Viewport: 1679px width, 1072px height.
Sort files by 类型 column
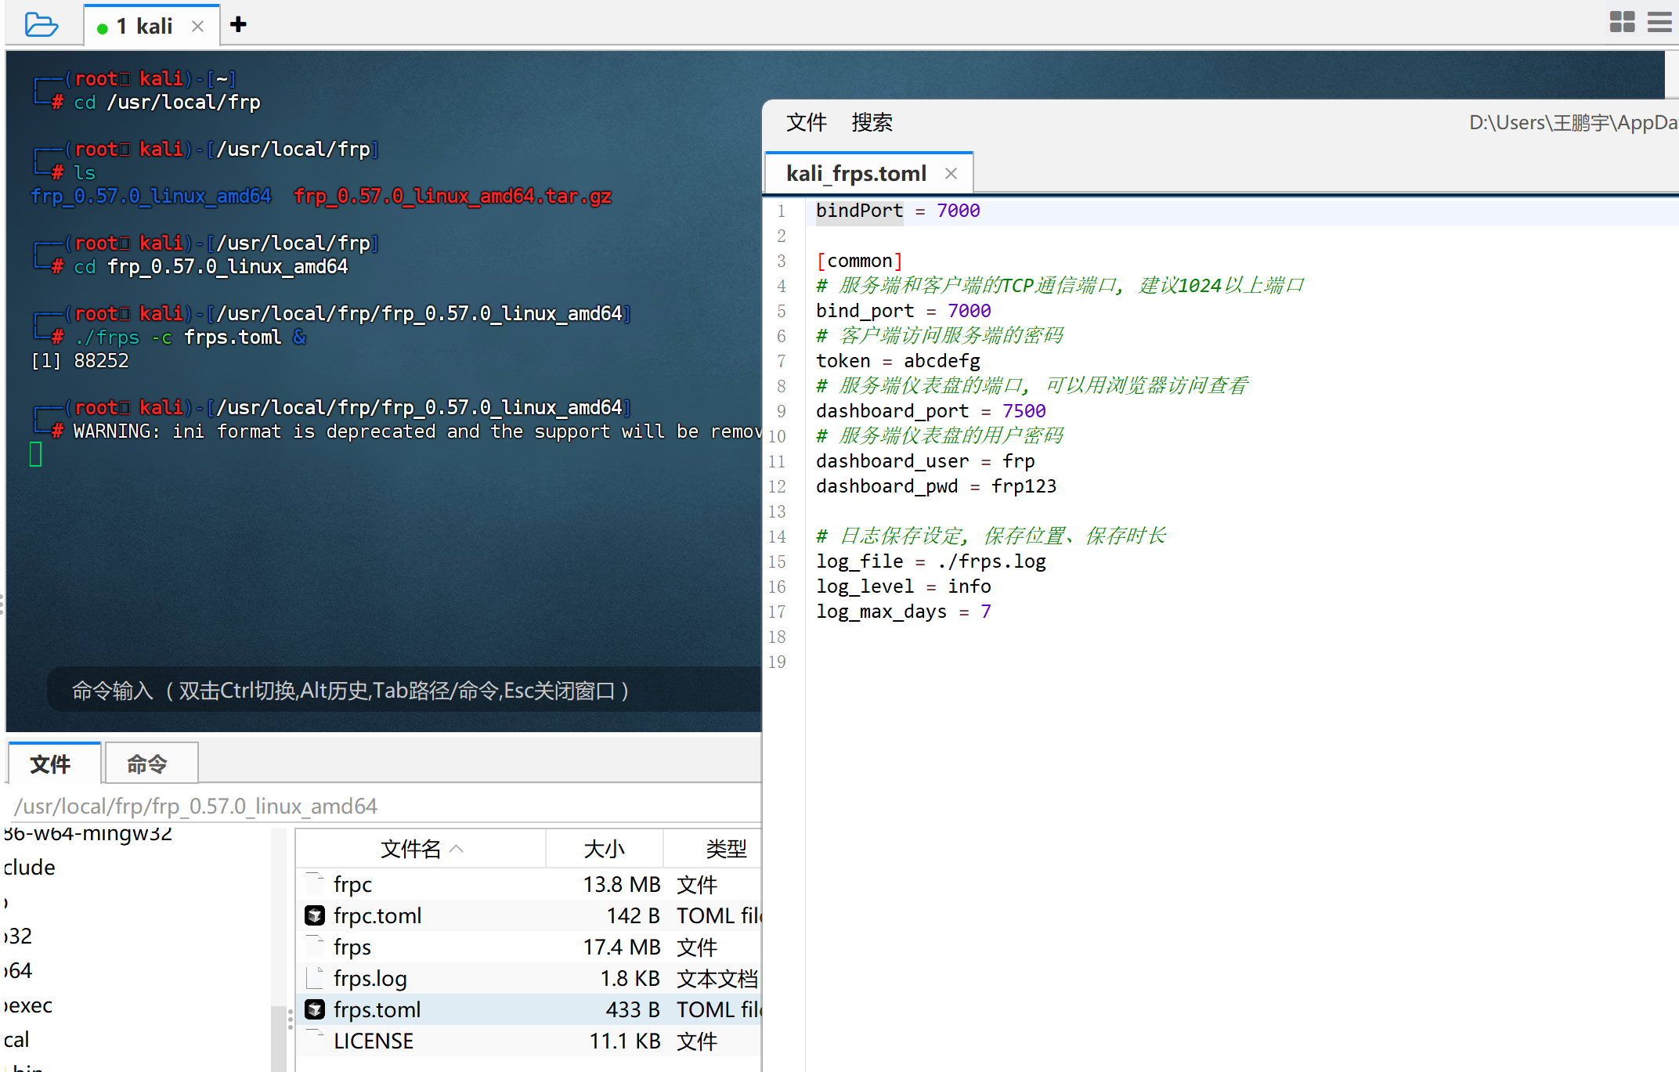(725, 849)
